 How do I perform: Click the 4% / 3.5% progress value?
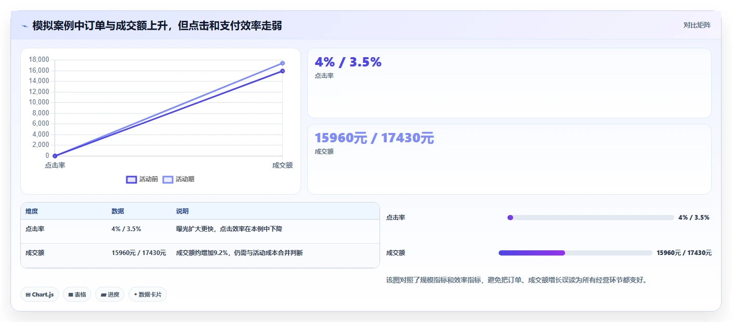[x=694, y=218]
